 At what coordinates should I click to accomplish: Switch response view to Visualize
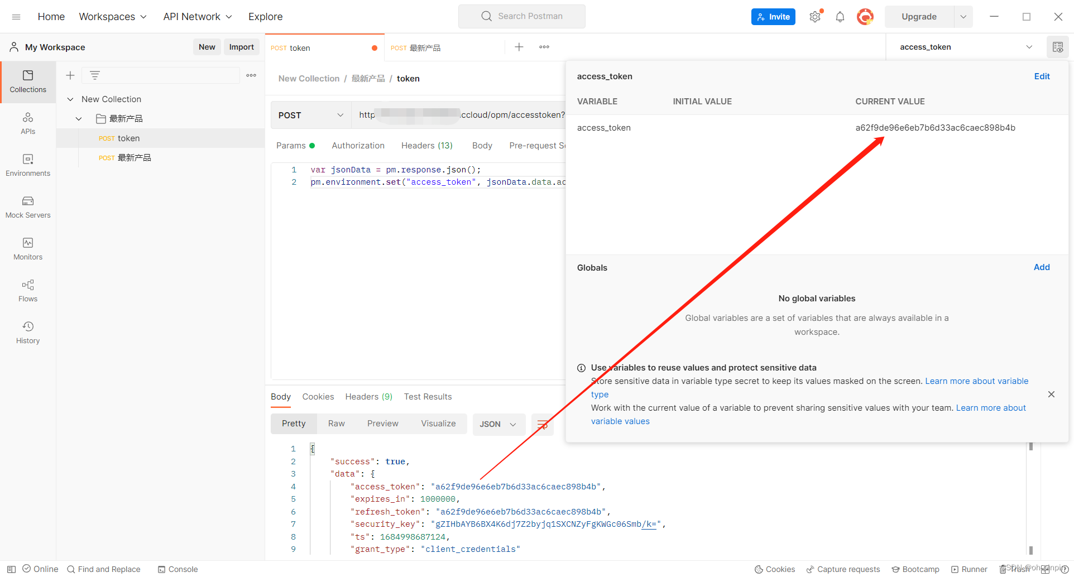click(x=438, y=424)
